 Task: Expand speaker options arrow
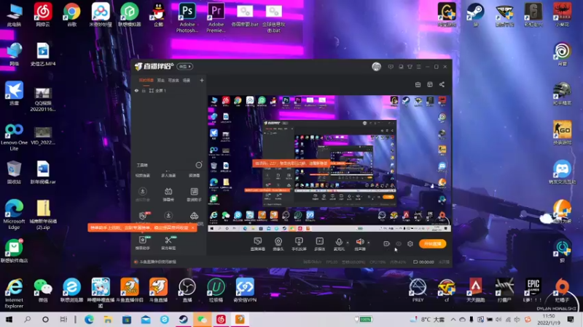369,243
